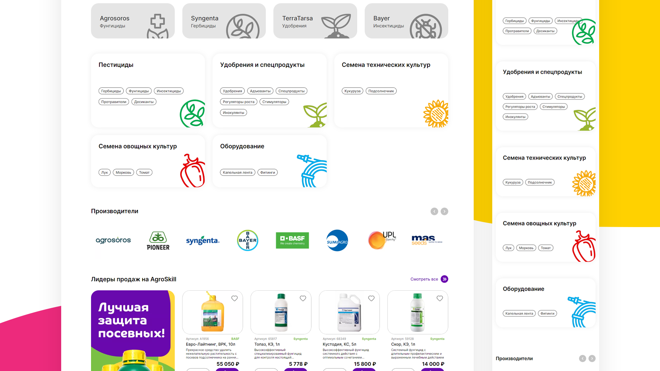
Task: Click the Кукуруза tag in main grid
Action: [352, 91]
